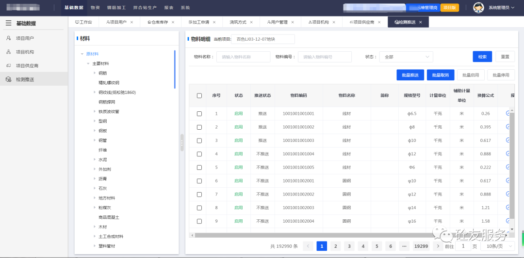Close the 浇筑方式 tab

[251, 22]
